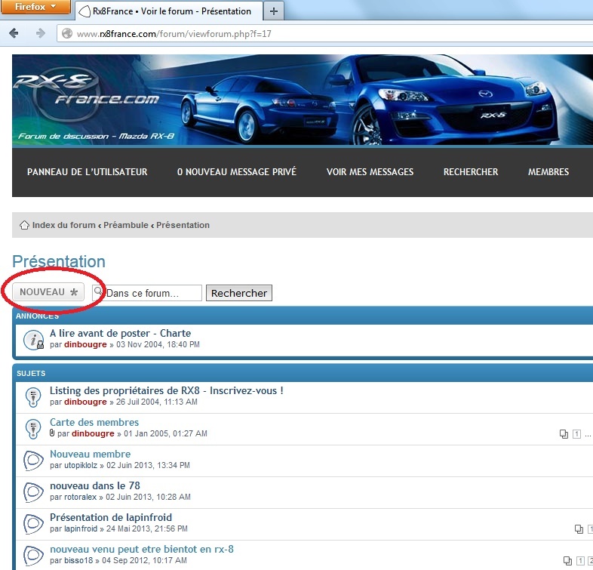This screenshot has height=570, width=593.
Task: Open the Rechercher menu item
Action: (471, 172)
